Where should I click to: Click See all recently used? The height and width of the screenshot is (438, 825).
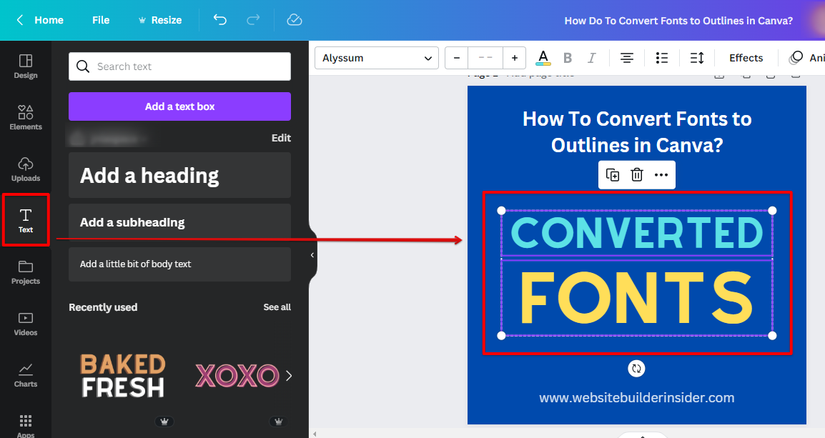(x=277, y=307)
